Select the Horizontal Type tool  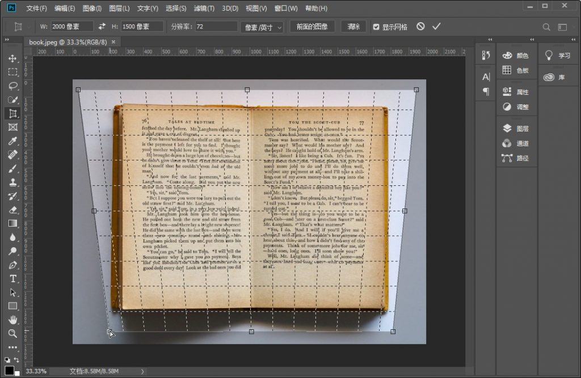coord(12,279)
